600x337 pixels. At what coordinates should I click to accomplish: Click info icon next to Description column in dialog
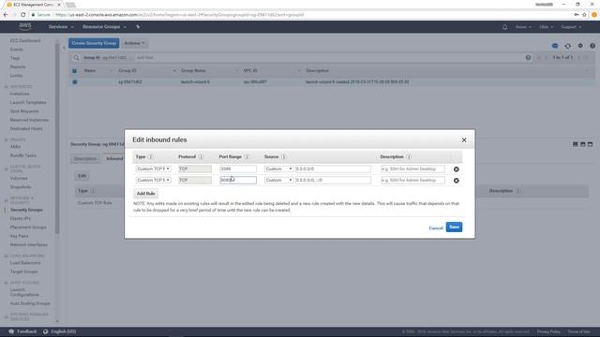tap(409, 157)
